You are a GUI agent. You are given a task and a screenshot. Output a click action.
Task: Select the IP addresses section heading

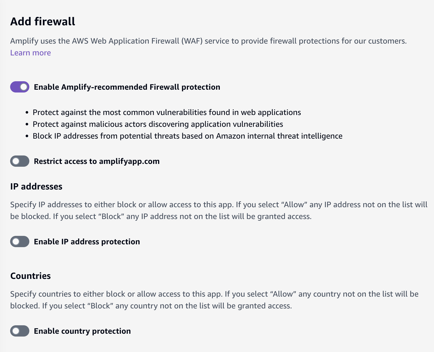click(36, 186)
